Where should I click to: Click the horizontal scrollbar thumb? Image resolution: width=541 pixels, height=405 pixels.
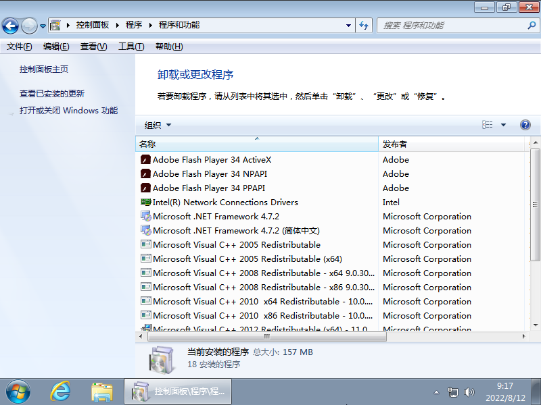point(266,336)
